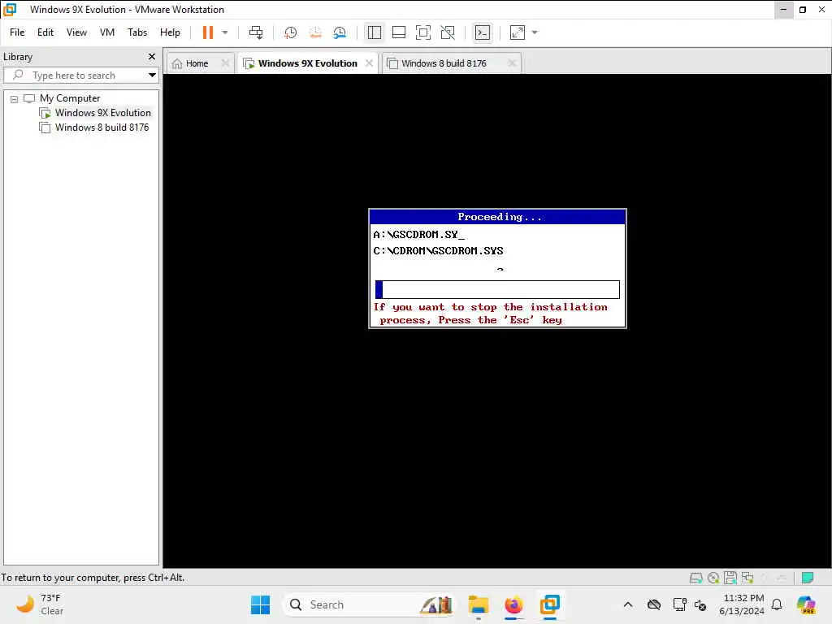This screenshot has height=624, width=832.
Task: Open the Help menu
Action: coord(171,32)
